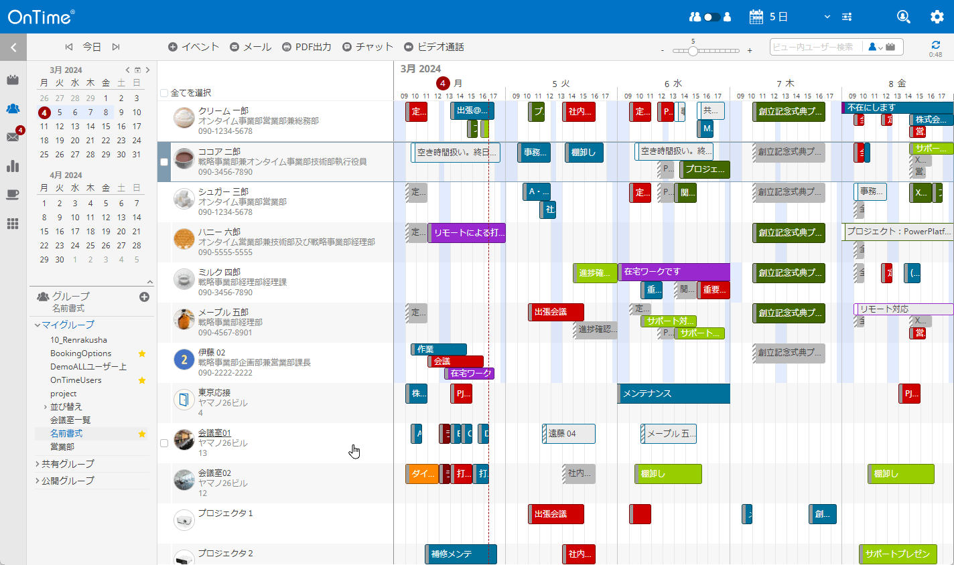Open settings with the gear icon
Viewport: 954px width, 565px height.
pyautogui.click(x=937, y=17)
